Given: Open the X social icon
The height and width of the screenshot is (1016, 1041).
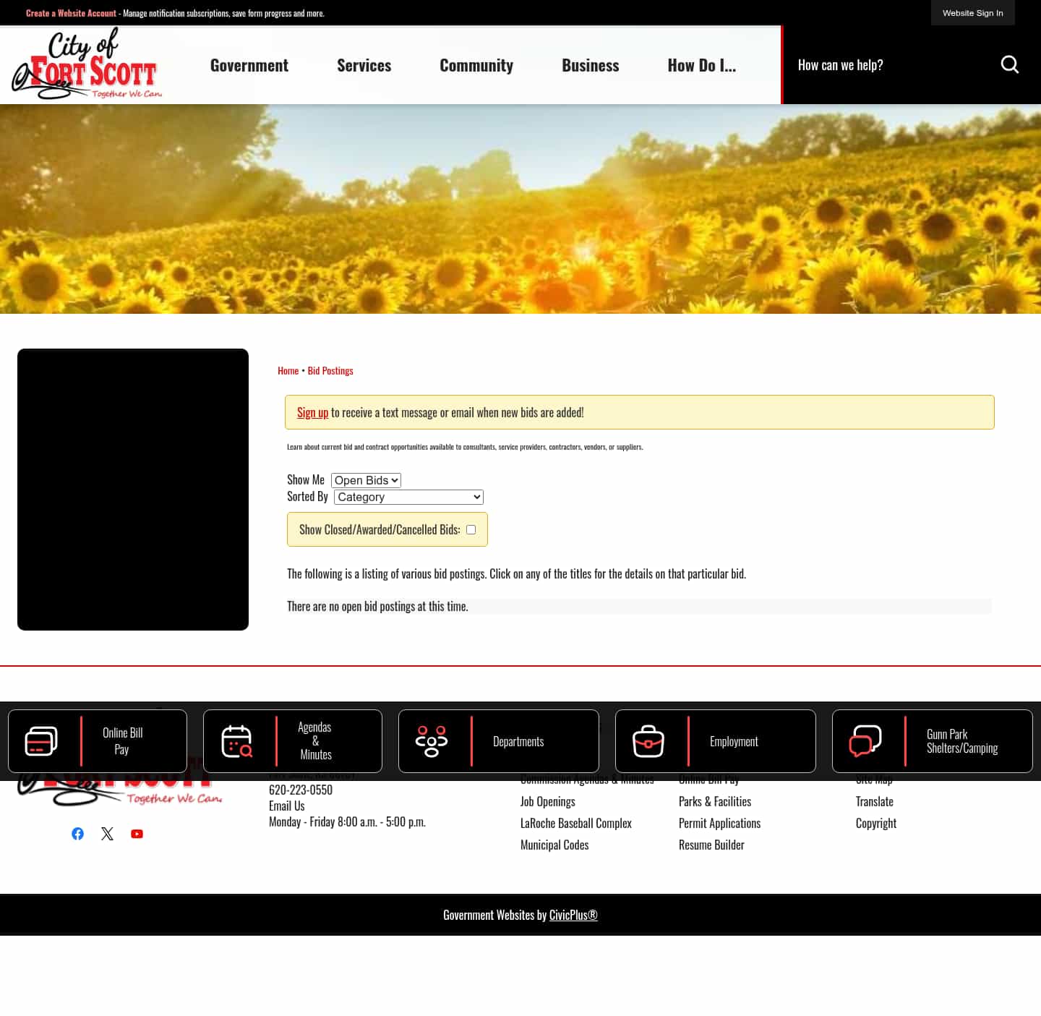Looking at the screenshot, I should (x=108, y=834).
